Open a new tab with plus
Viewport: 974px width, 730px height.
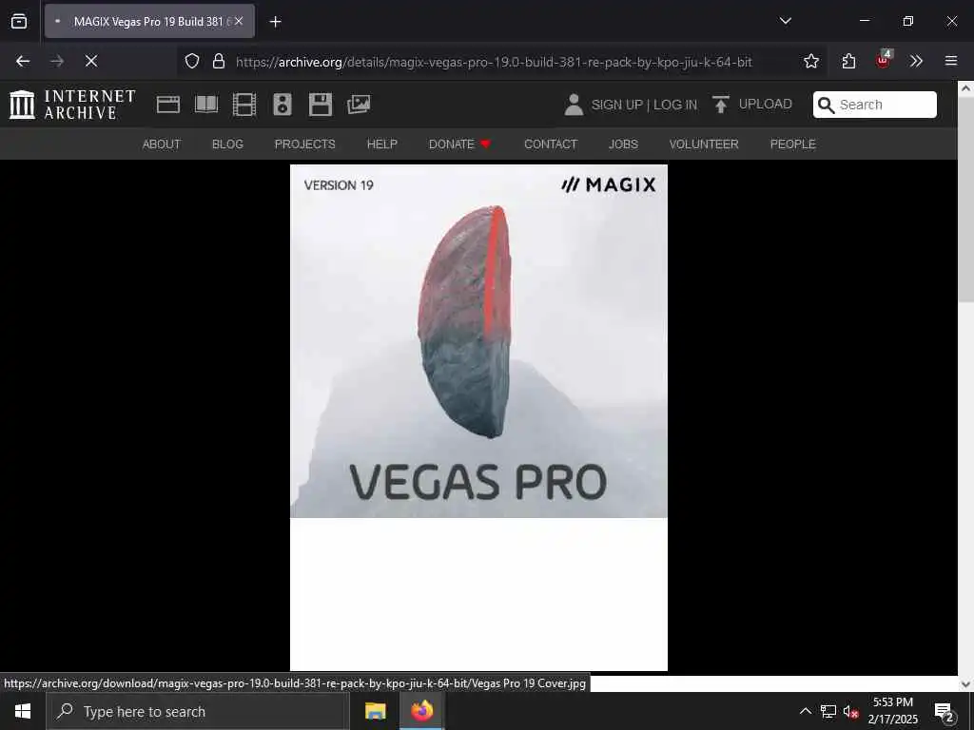275,22
